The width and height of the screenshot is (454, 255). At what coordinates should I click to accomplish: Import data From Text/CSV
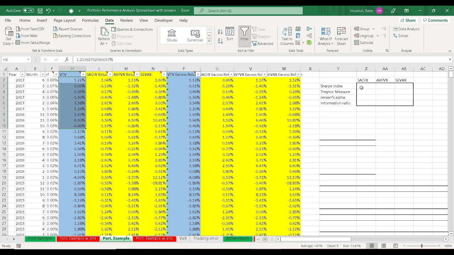point(30,29)
